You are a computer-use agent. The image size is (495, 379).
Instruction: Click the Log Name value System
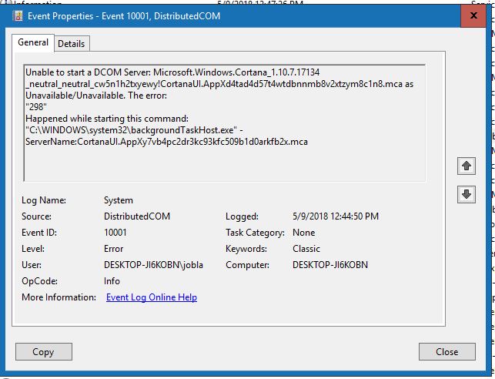click(x=119, y=200)
